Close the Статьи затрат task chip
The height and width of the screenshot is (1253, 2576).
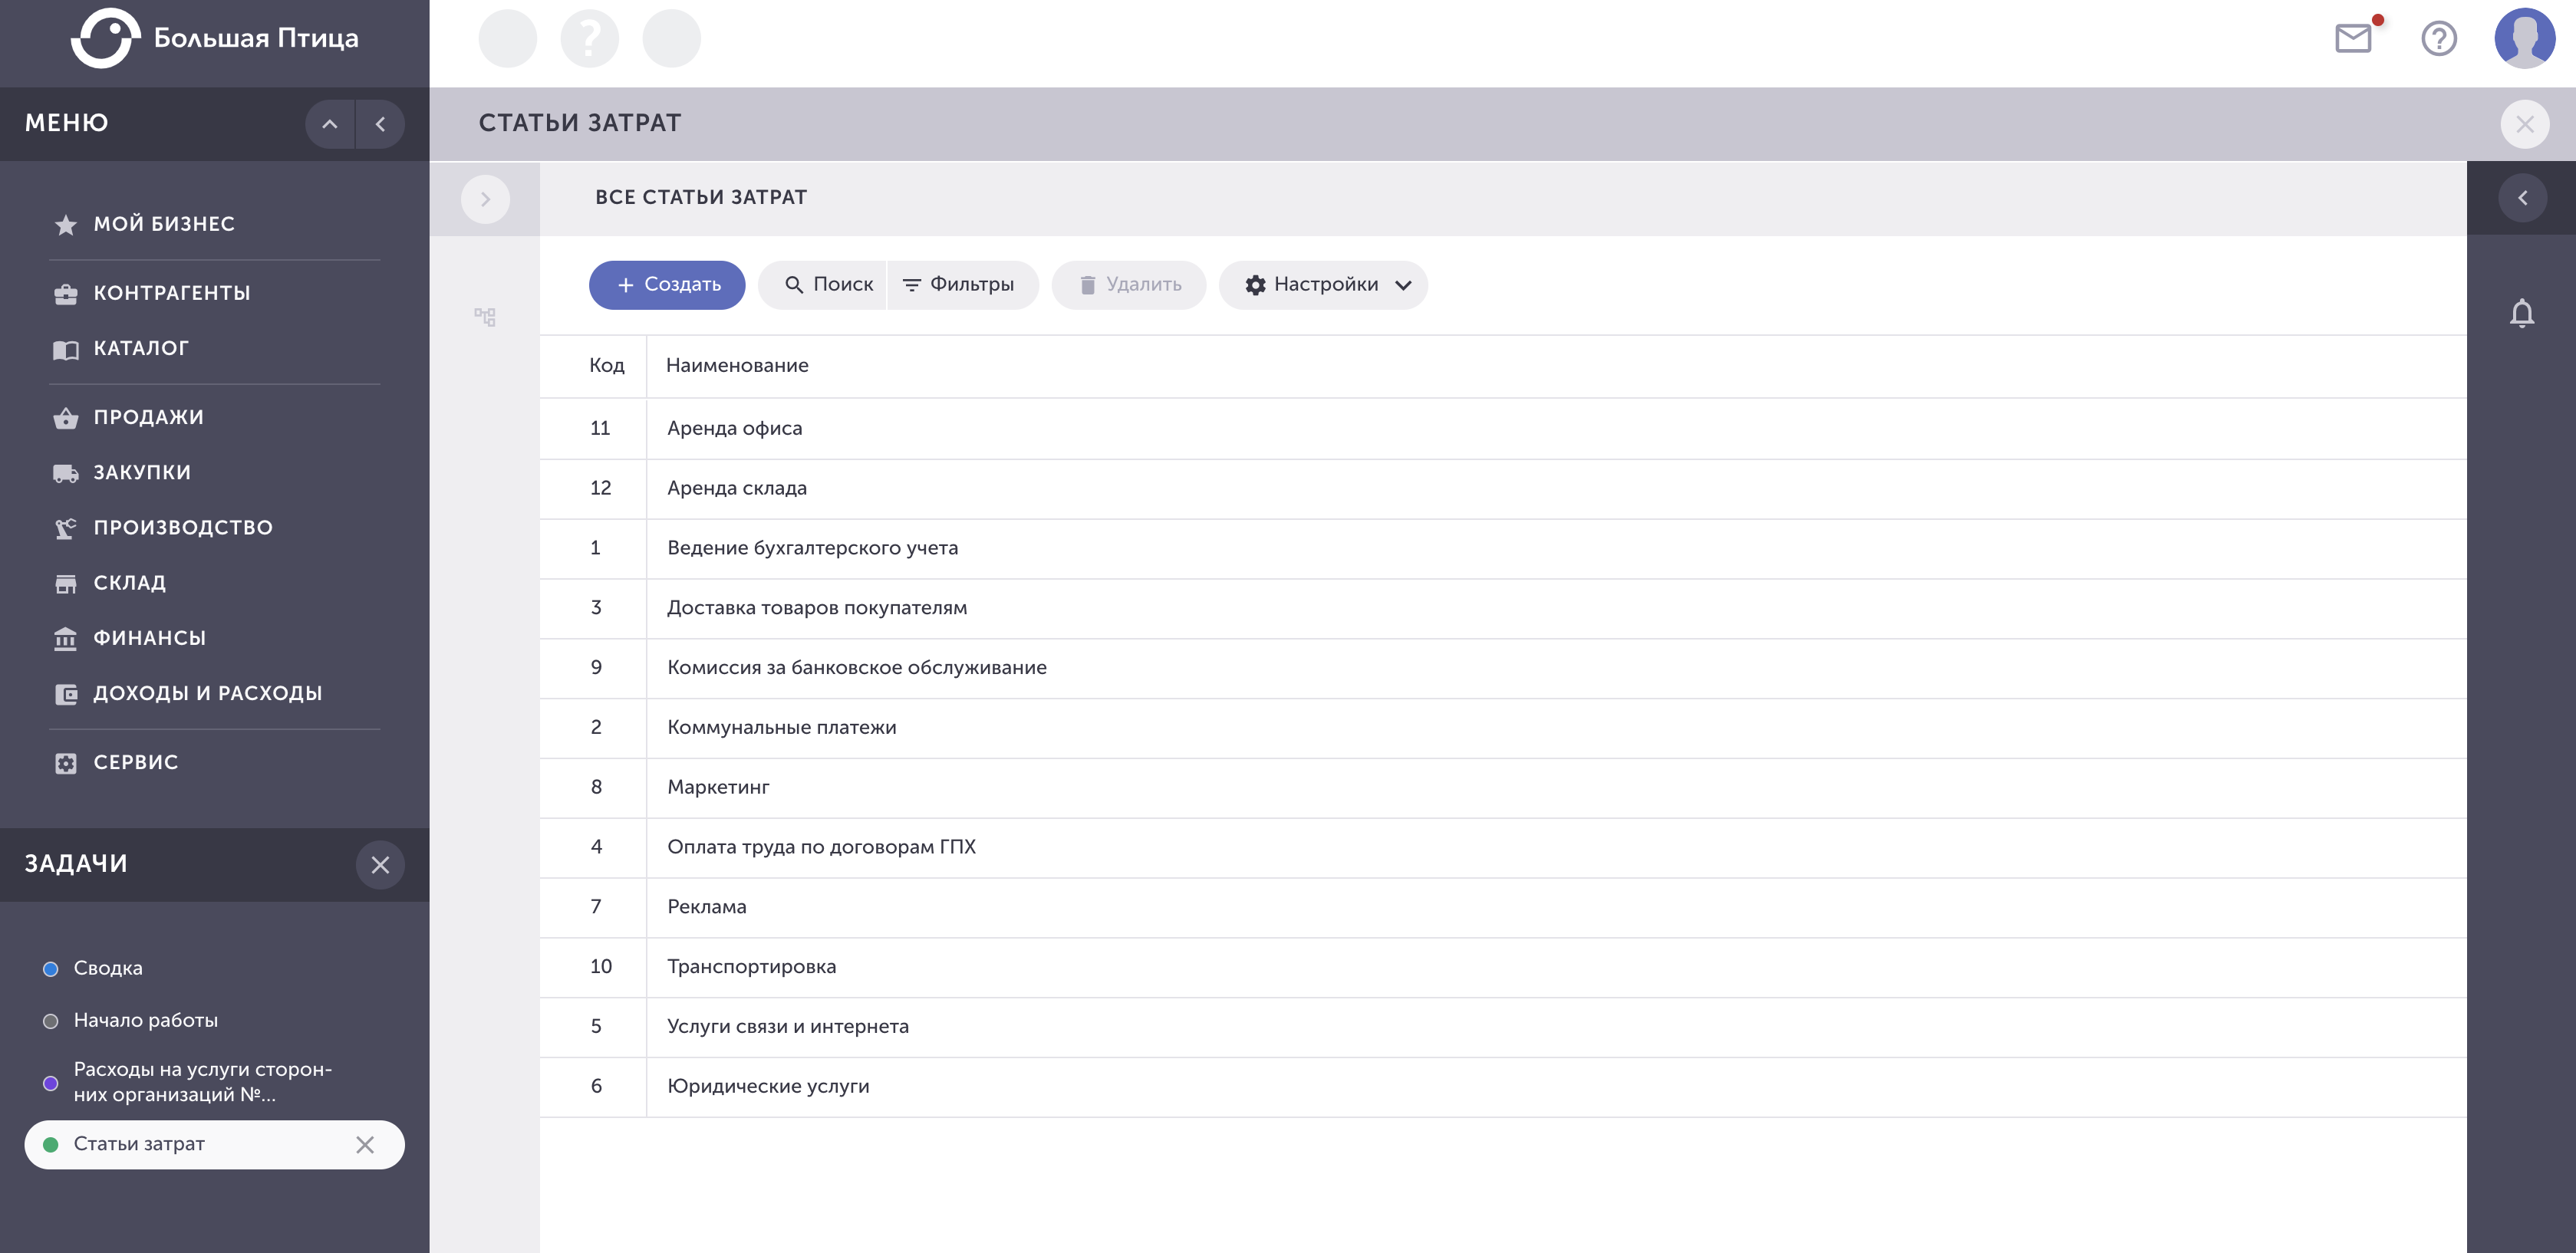pyautogui.click(x=365, y=1144)
